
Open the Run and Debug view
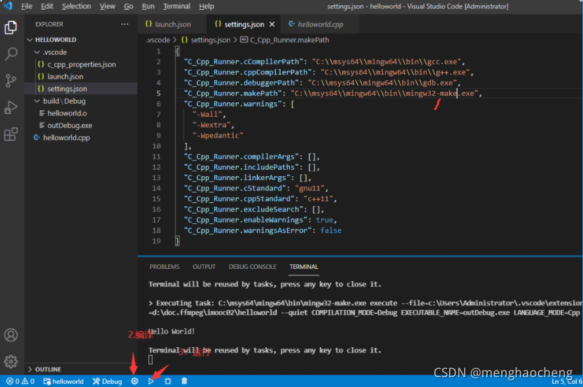click(x=11, y=108)
